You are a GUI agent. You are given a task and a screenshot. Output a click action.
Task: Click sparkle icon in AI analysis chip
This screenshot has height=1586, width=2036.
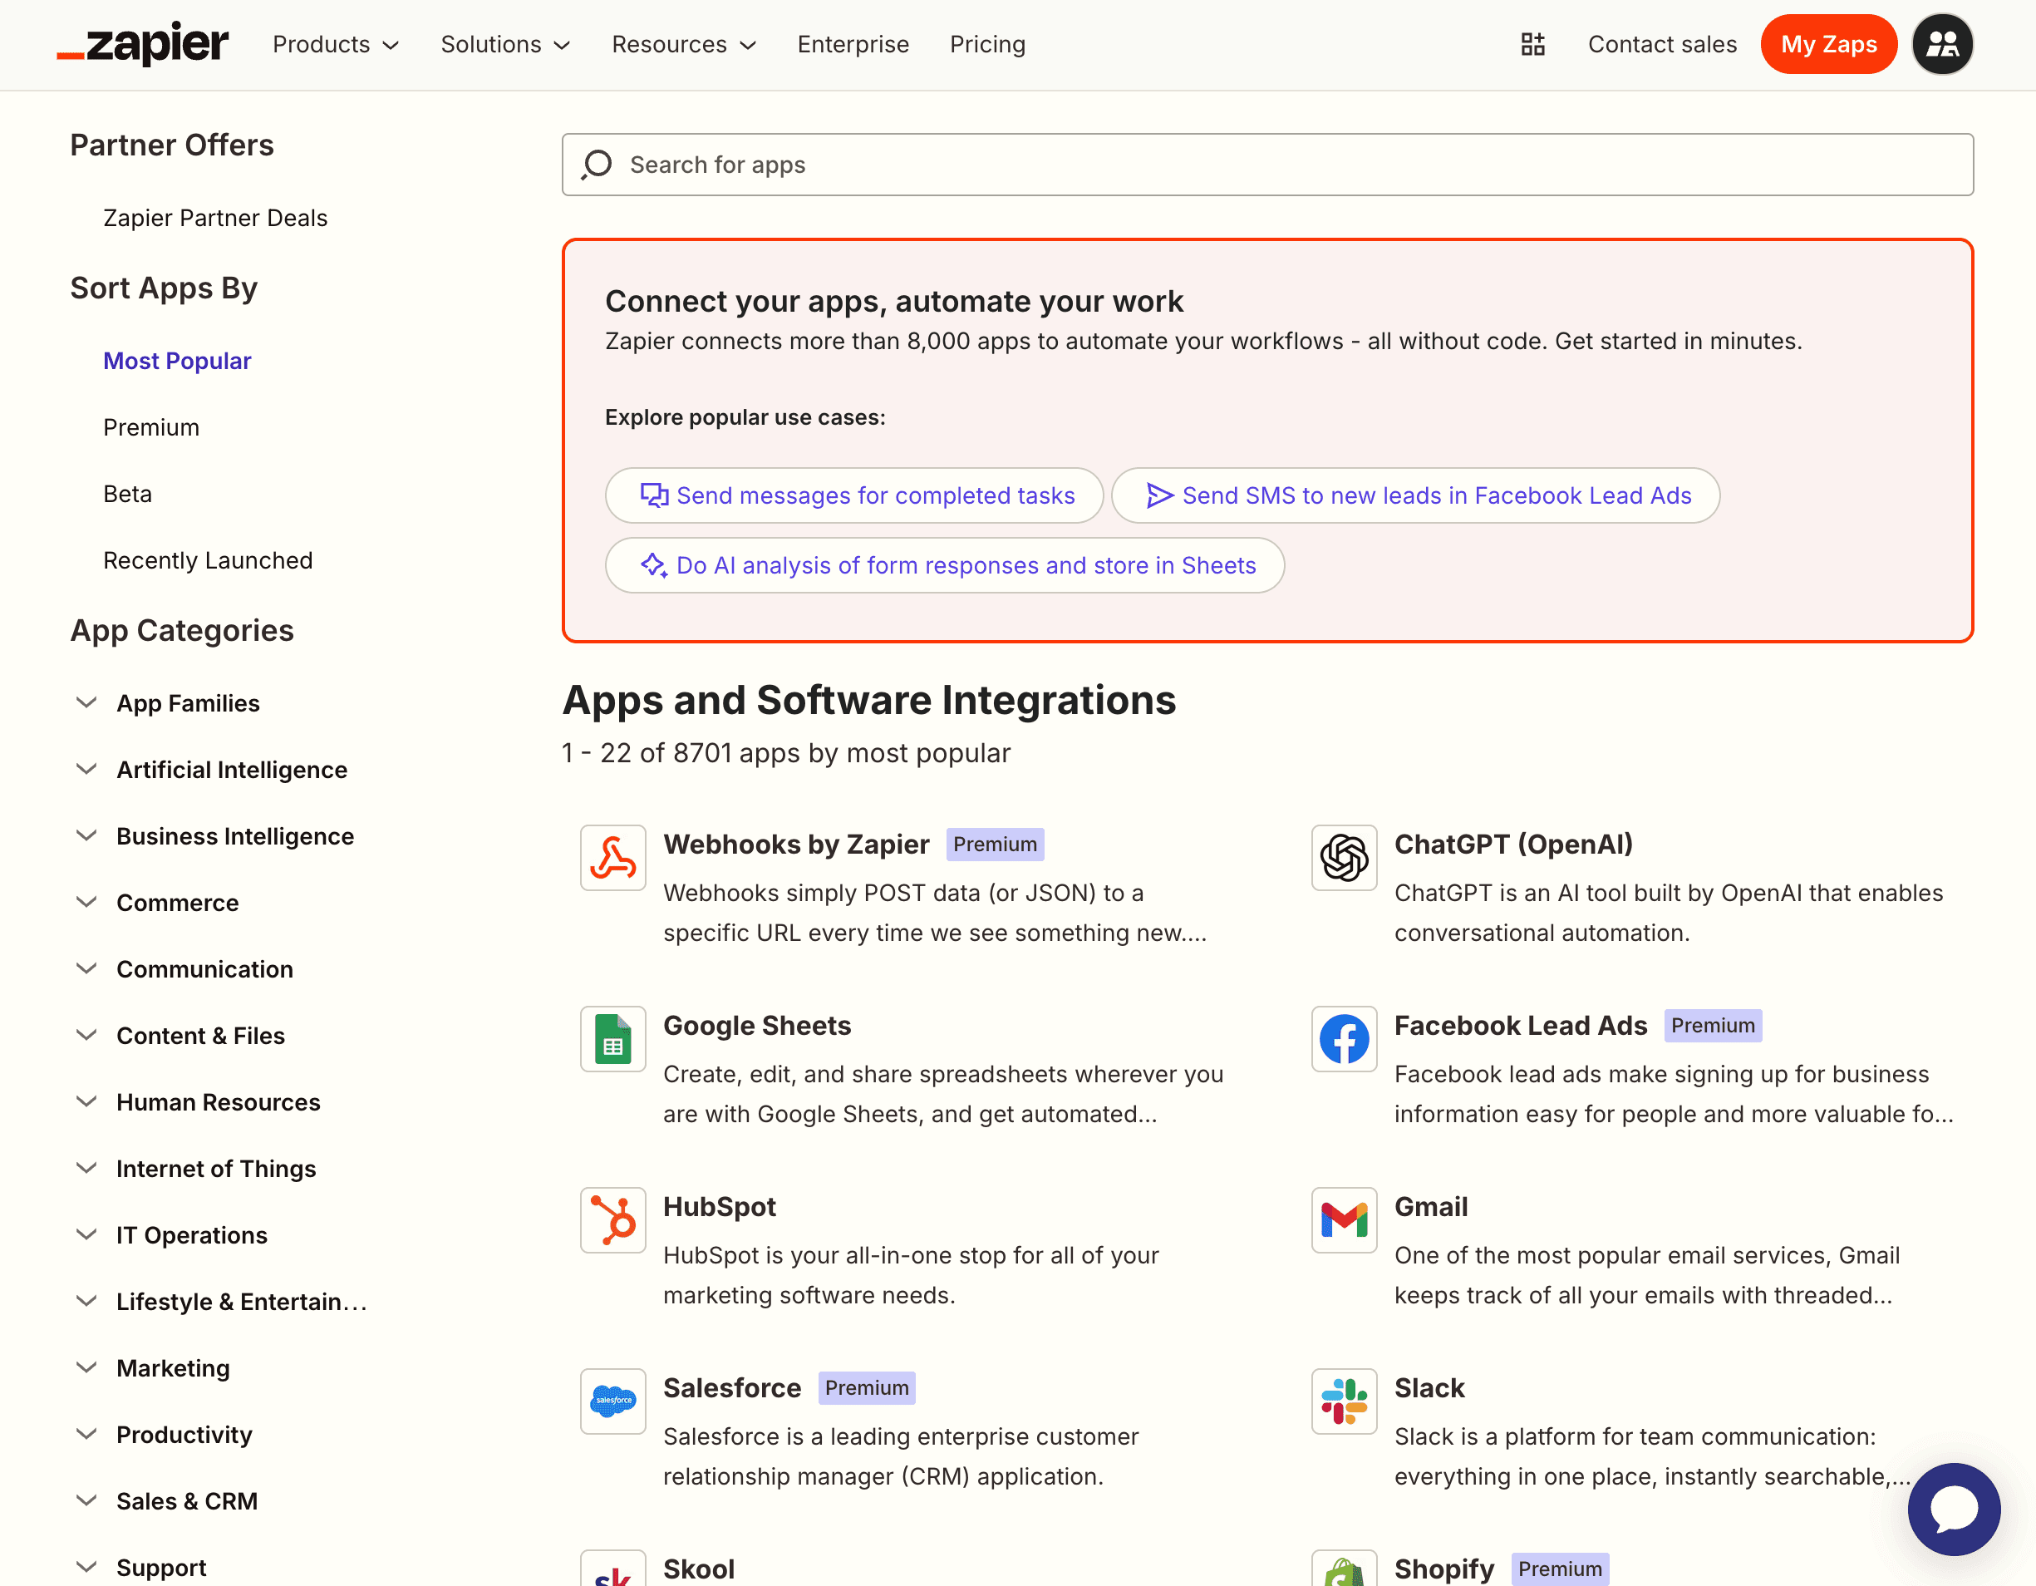click(653, 565)
